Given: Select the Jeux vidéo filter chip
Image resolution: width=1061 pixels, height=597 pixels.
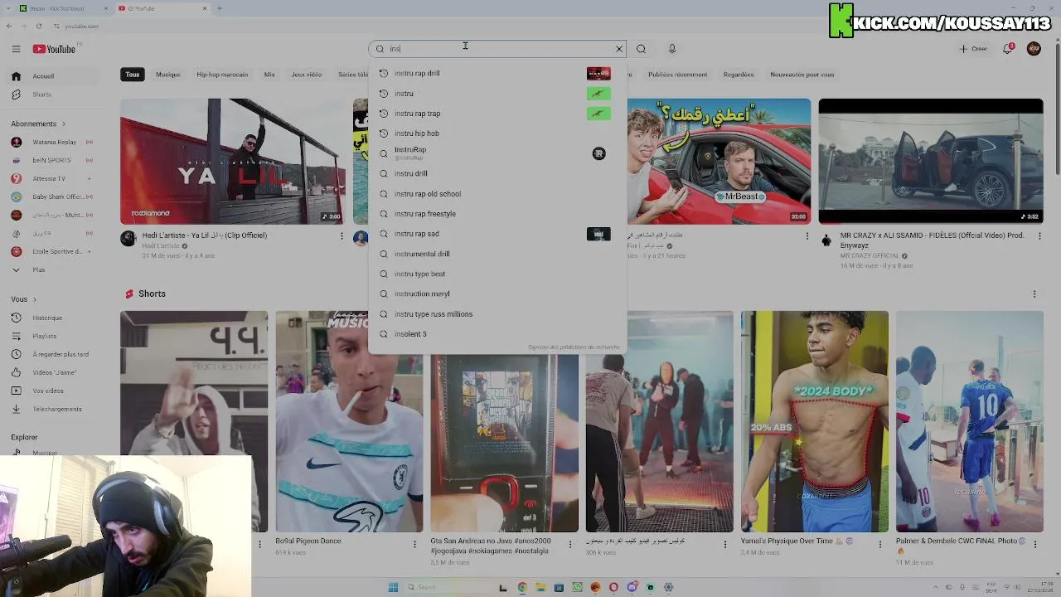Looking at the screenshot, I should pyautogui.click(x=306, y=75).
